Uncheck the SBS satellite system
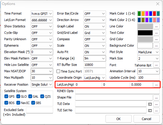 pos(33,103)
